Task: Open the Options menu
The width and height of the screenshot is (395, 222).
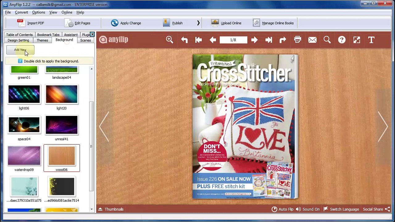Action: click(39, 12)
